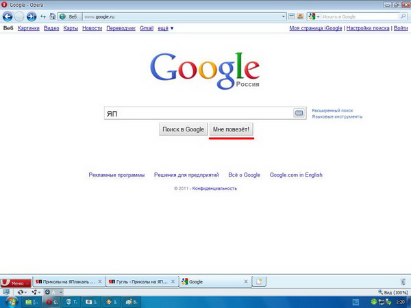Open the 'Видео' link
The image size is (411, 308).
click(x=51, y=28)
